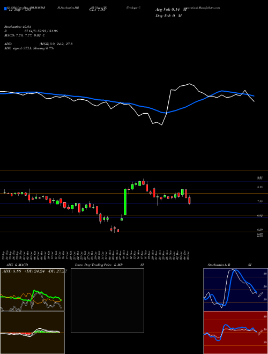The width and height of the screenshot is (268, 354).
Task: Click the 8.51 price axis label
Action: pyautogui.click(x=260, y=178)
